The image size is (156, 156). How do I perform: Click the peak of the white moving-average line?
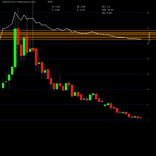click(x=15, y=12)
